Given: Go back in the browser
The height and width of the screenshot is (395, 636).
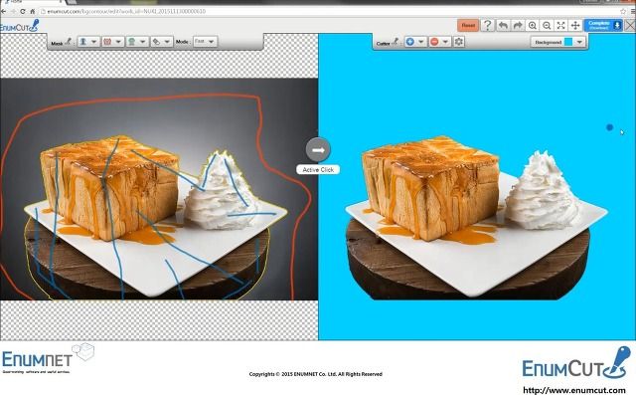Looking at the screenshot, I should tap(3, 11).
